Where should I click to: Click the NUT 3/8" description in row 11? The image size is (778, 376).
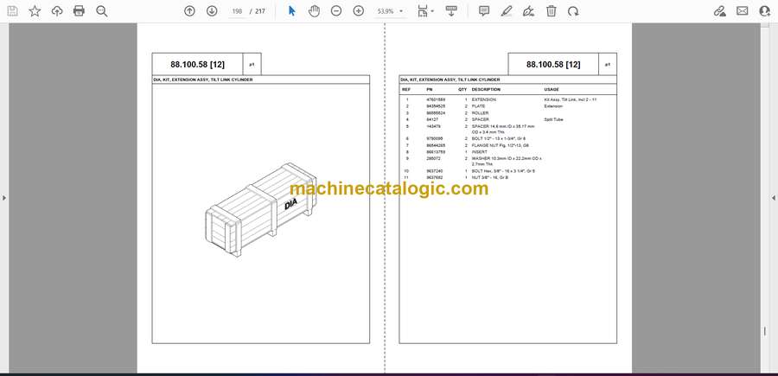coord(490,177)
